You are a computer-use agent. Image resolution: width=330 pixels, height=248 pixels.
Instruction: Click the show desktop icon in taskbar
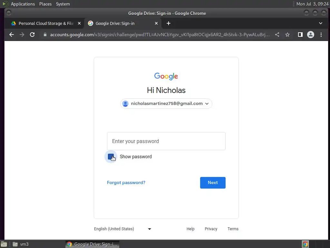point(4,244)
